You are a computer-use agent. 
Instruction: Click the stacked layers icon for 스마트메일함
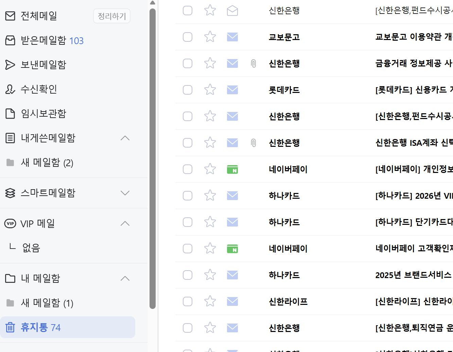pos(10,193)
